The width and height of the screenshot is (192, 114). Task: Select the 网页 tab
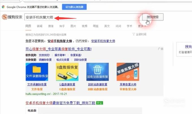(28, 26)
